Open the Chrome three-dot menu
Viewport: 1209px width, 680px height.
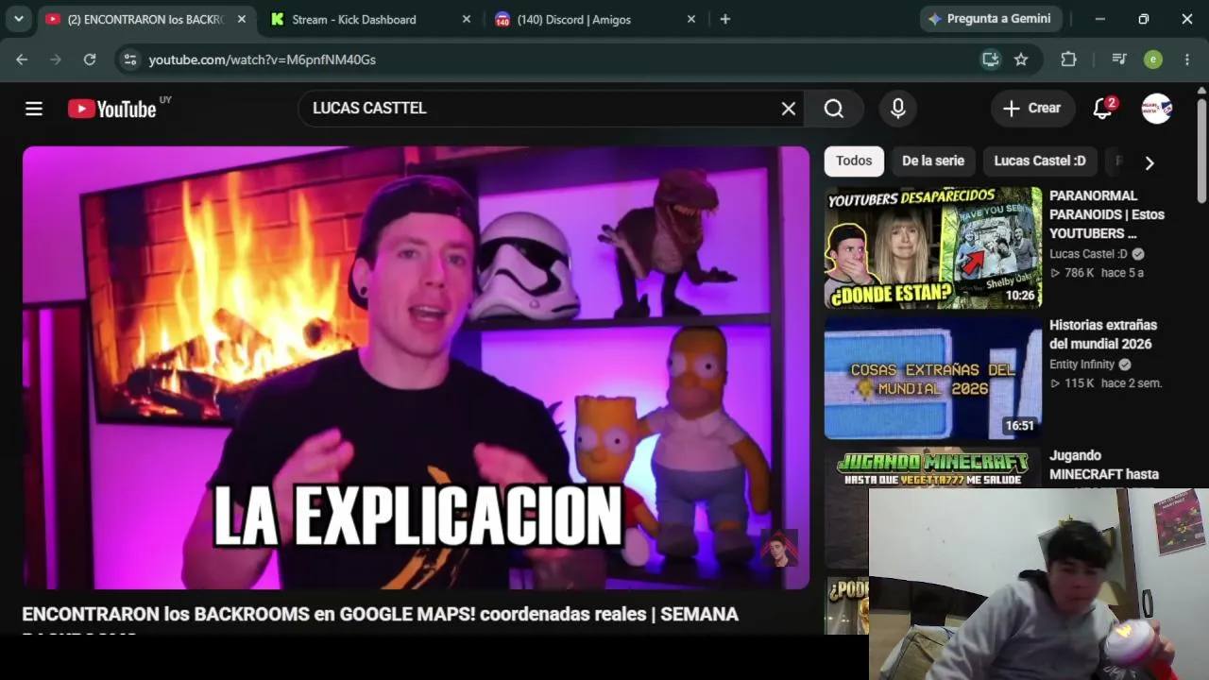[x=1187, y=59]
